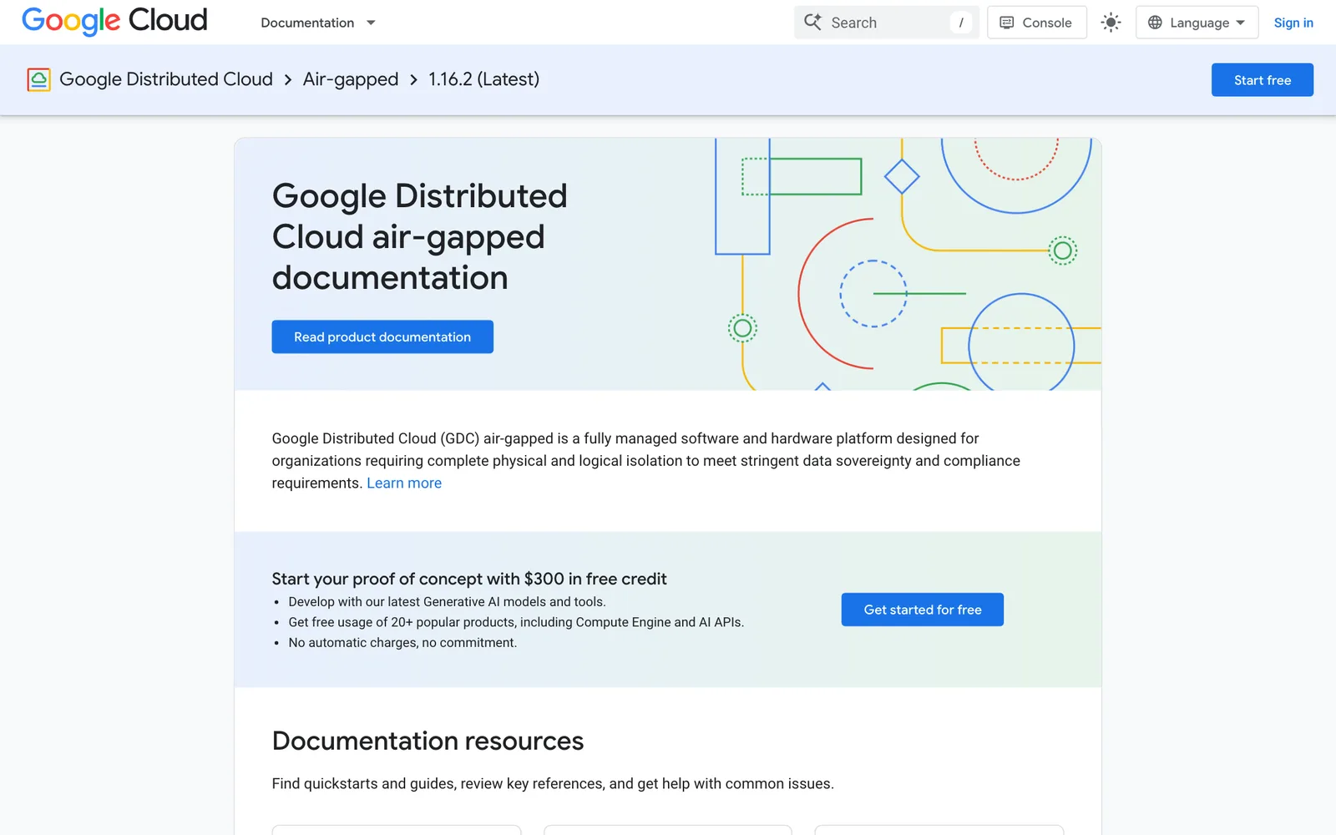Click the $300 free credit heading

point(469,579)
